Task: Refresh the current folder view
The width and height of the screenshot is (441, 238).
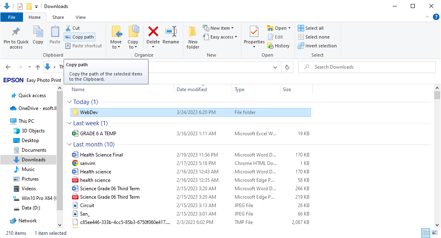Action: coord(287,67)
